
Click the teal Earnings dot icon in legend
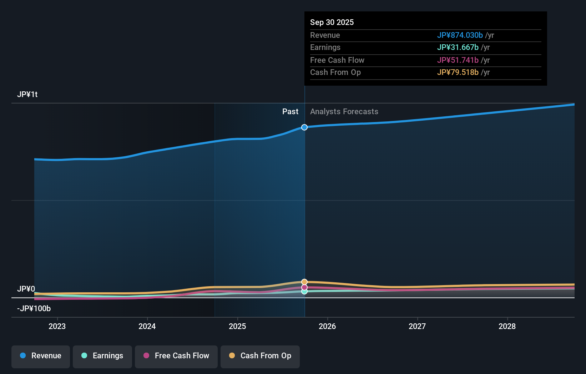84,356
